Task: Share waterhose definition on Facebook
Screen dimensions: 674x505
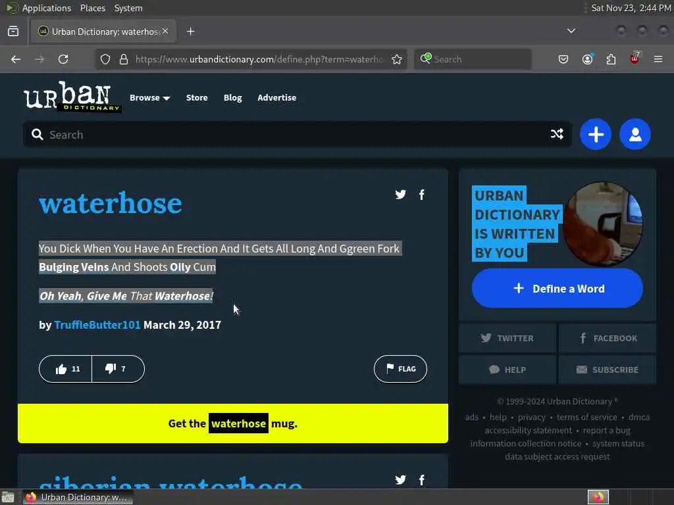Action: click(422, 195)
